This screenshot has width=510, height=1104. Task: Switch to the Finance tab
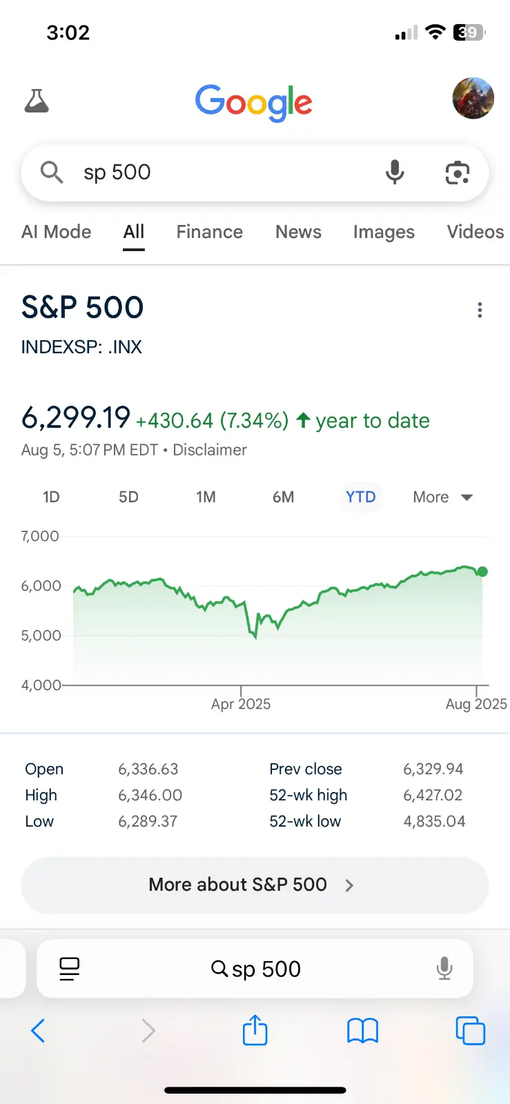tap(209, 232)
